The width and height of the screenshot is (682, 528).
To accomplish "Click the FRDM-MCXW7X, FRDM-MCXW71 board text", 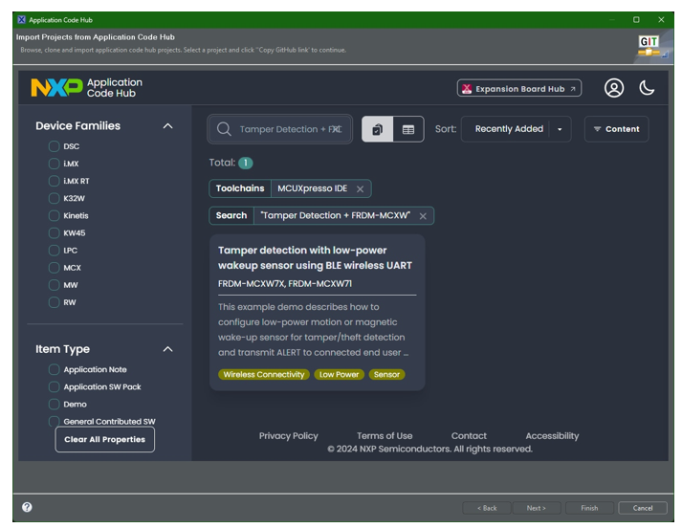I will click(x=285, y=284).
